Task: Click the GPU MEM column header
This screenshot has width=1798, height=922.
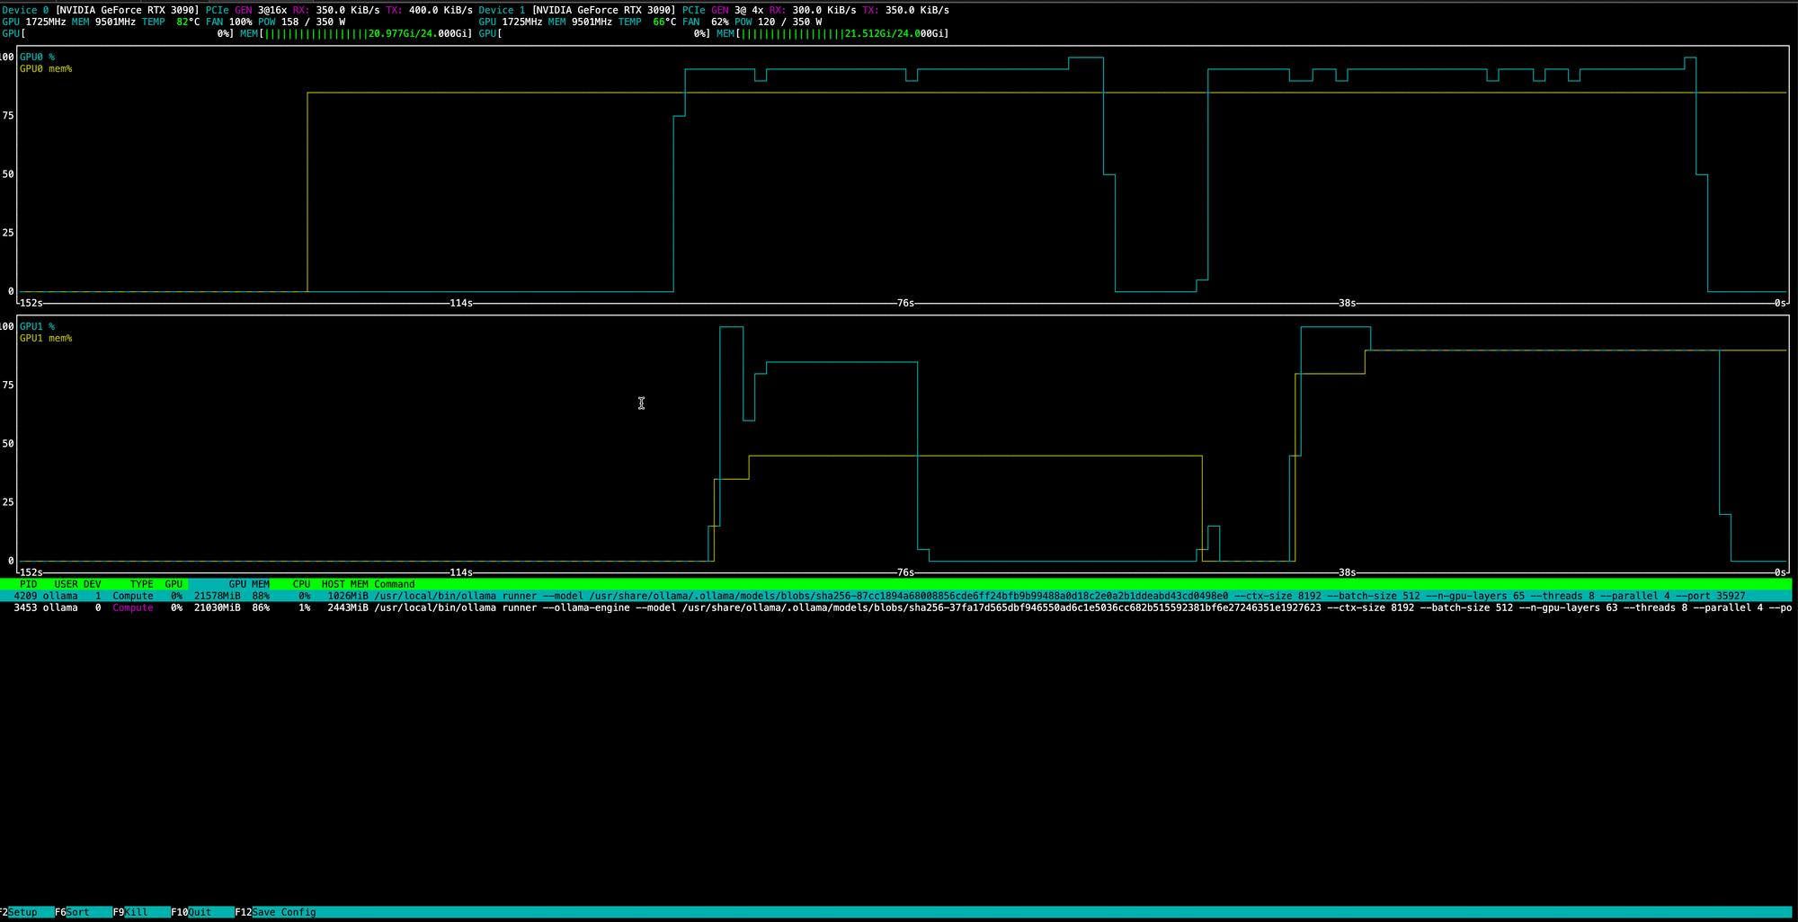Action: [x=248, y=584]
